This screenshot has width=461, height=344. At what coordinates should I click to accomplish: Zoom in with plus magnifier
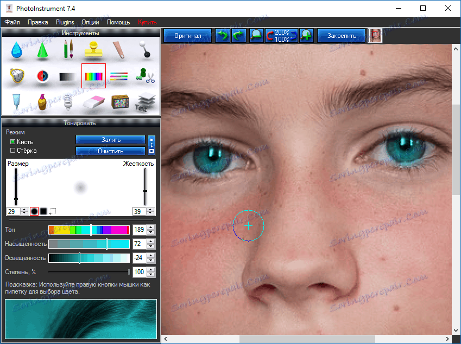tap(306, 36)
